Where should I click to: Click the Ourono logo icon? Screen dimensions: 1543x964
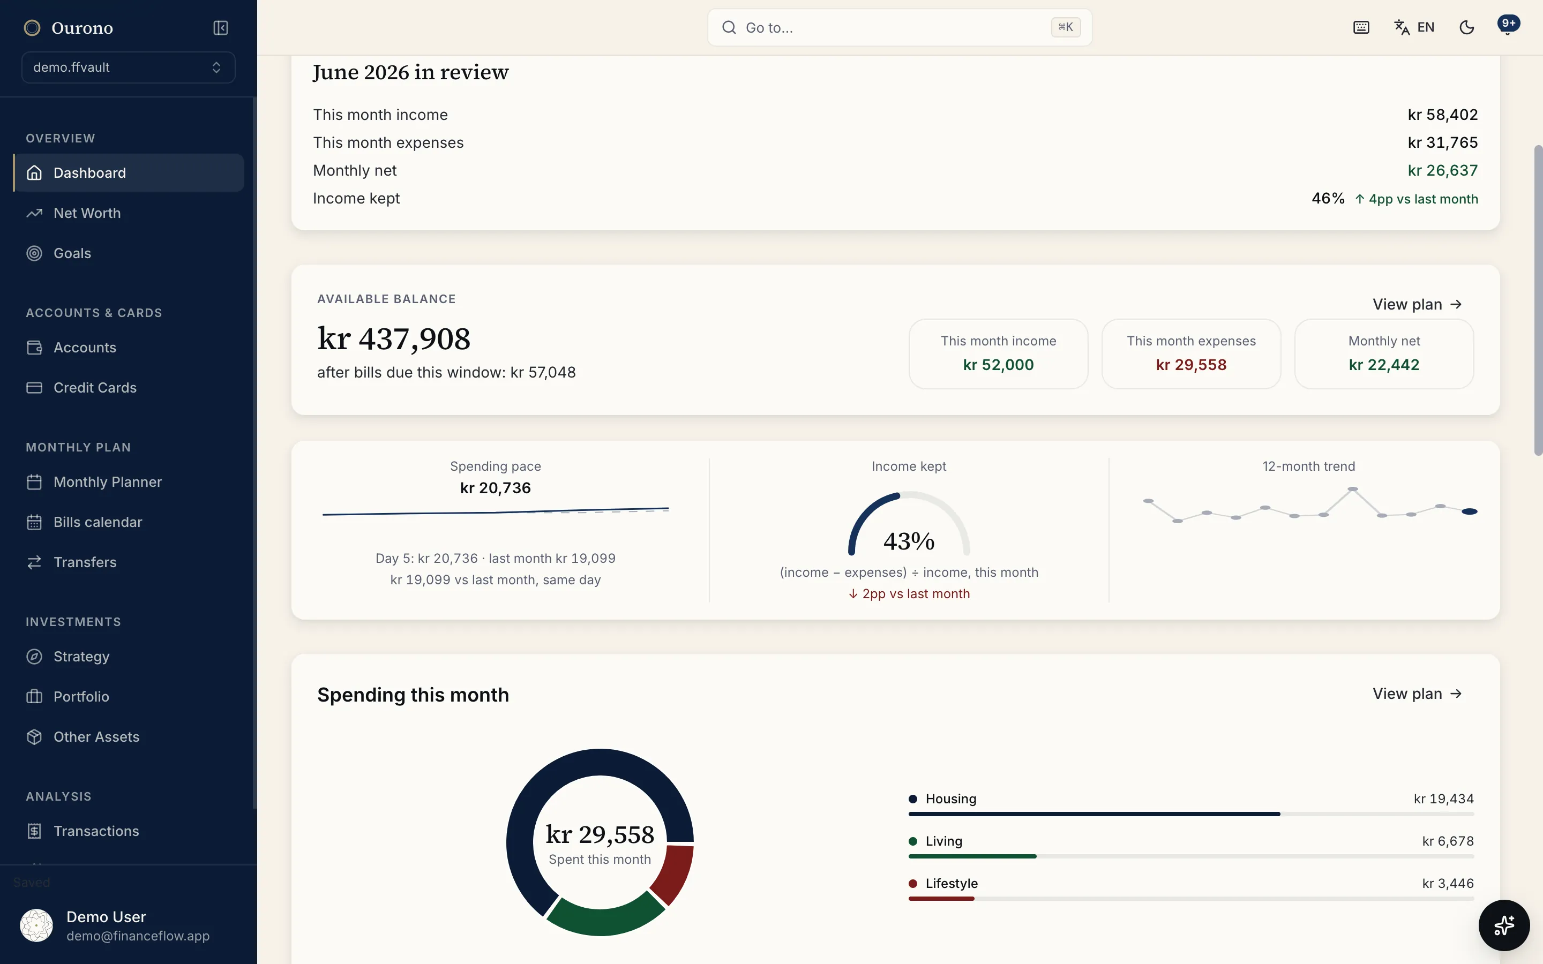coord(32,27)
